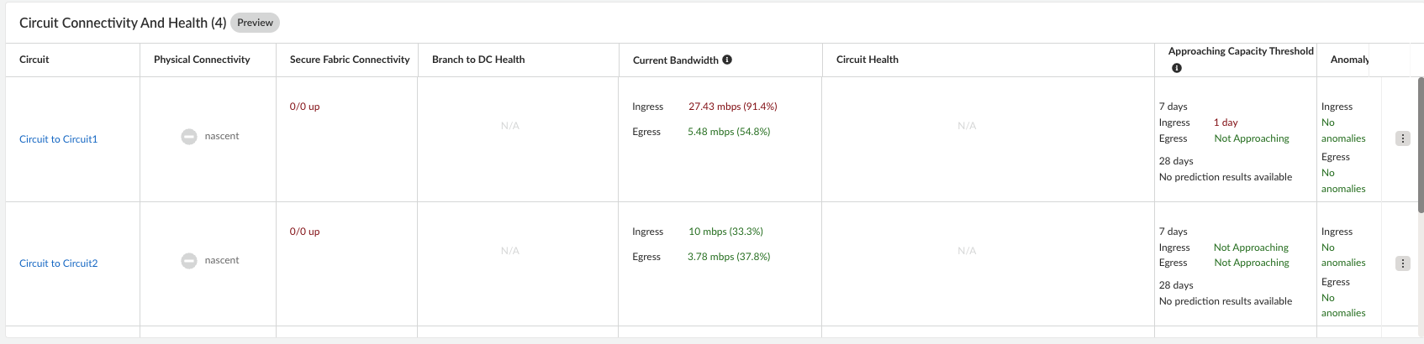Open the Circuit to Circuit2 link
The height and width of the screenshot is (344, 1424).
pos(58,263)
